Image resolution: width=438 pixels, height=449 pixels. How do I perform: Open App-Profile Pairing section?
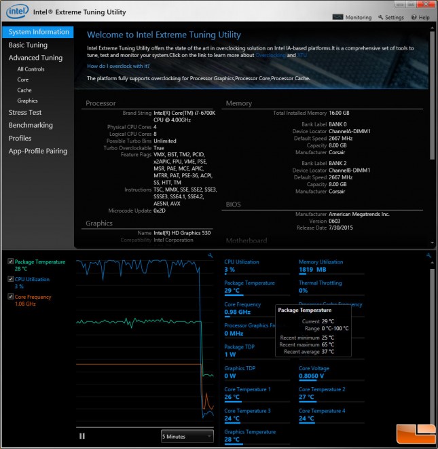click(x=38, y=151)
